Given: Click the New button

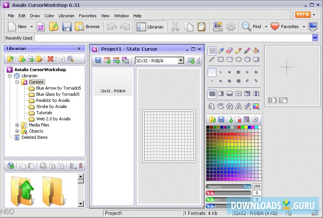Looking at the screenshot, I should (17, 27).
